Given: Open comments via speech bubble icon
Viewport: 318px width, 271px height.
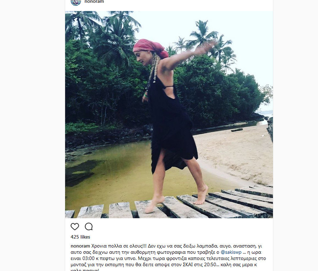Looking at the screenshot, I should [89, 227].
